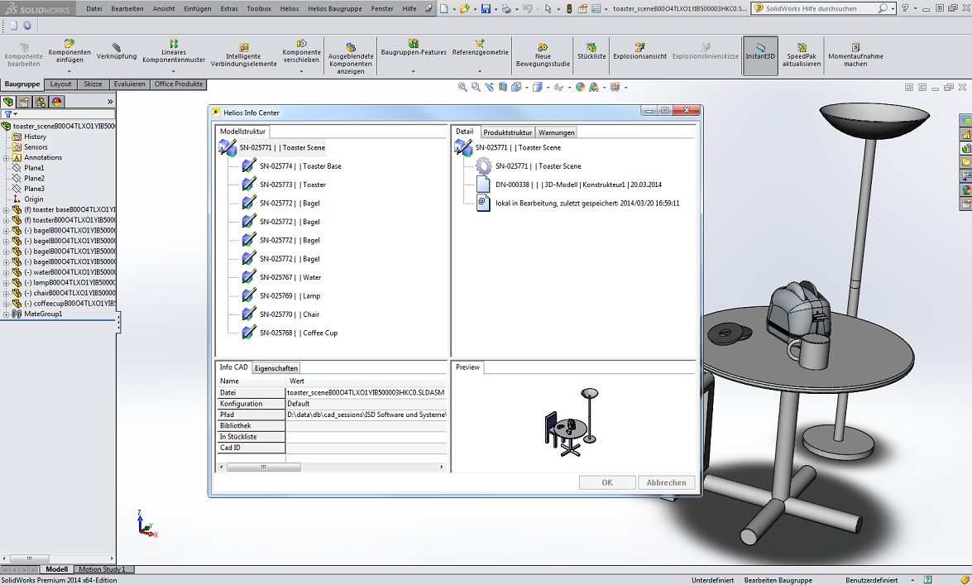Click the Help question mark icon
The height and width of the screenshot is (585, 972).
click(x=905, y=8)
